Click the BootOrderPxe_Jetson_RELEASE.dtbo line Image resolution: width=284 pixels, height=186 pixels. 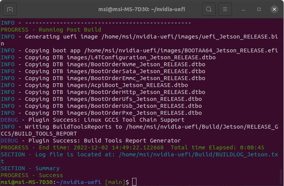pos(101,113)
